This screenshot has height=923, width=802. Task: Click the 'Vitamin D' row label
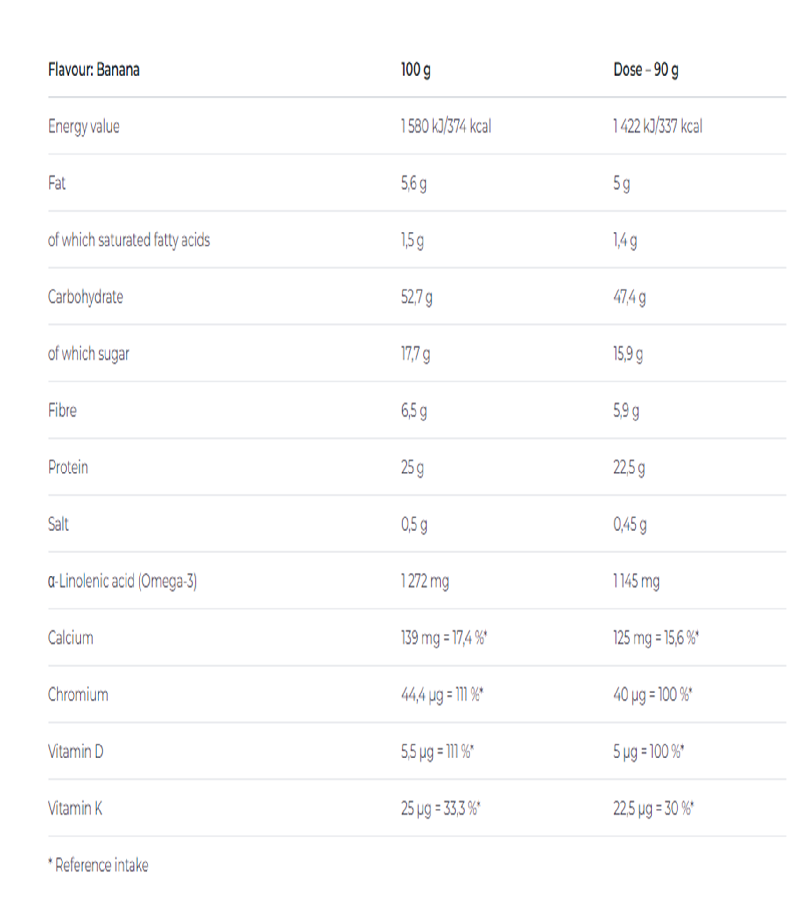point(75,751)
